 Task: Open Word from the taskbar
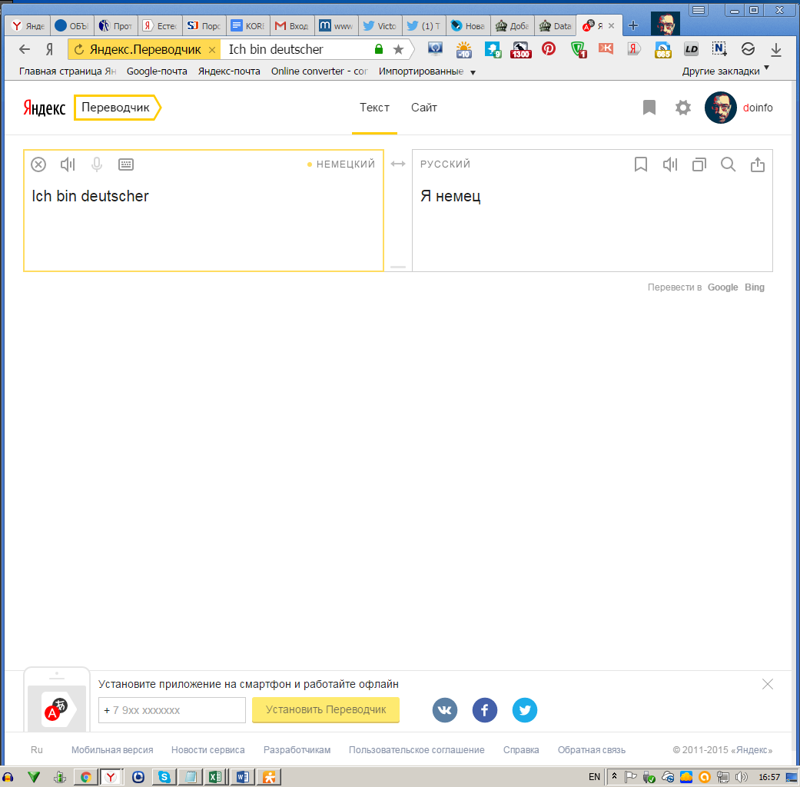(242, 777)
